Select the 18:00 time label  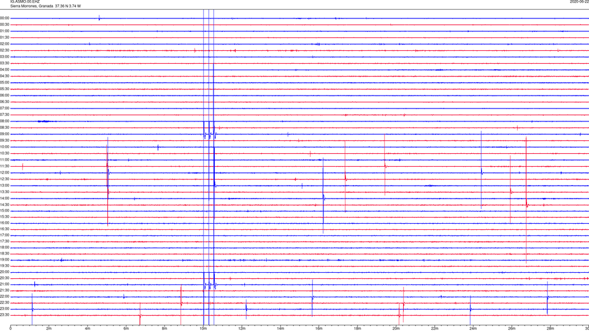(5, 248)
